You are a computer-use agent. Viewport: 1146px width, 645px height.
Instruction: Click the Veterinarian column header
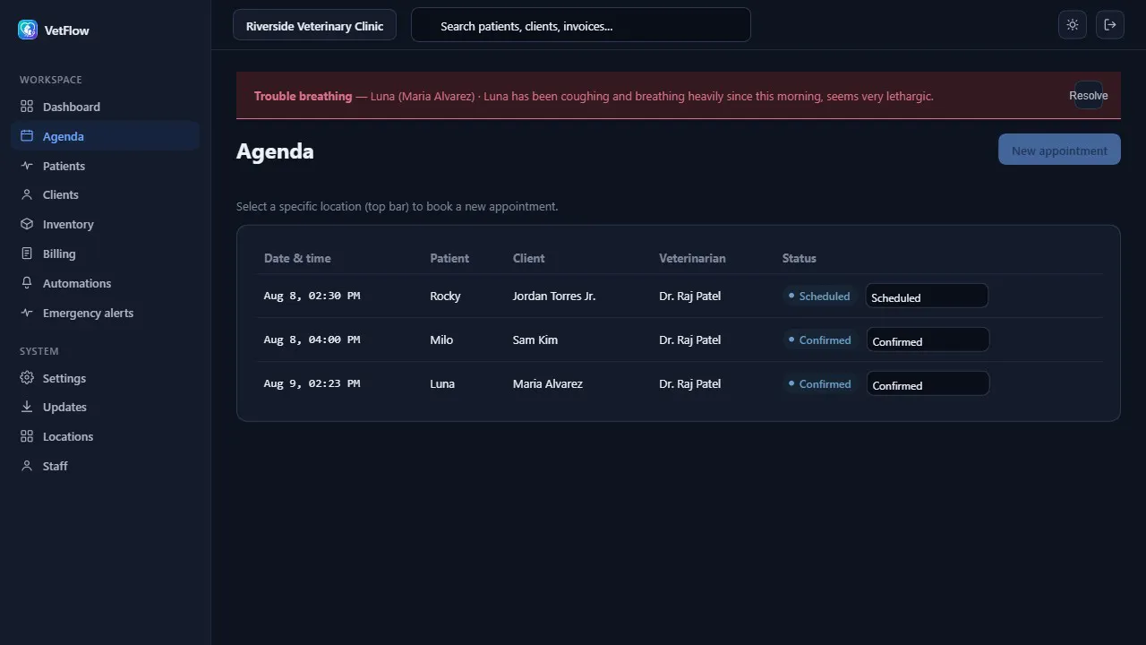692,258
